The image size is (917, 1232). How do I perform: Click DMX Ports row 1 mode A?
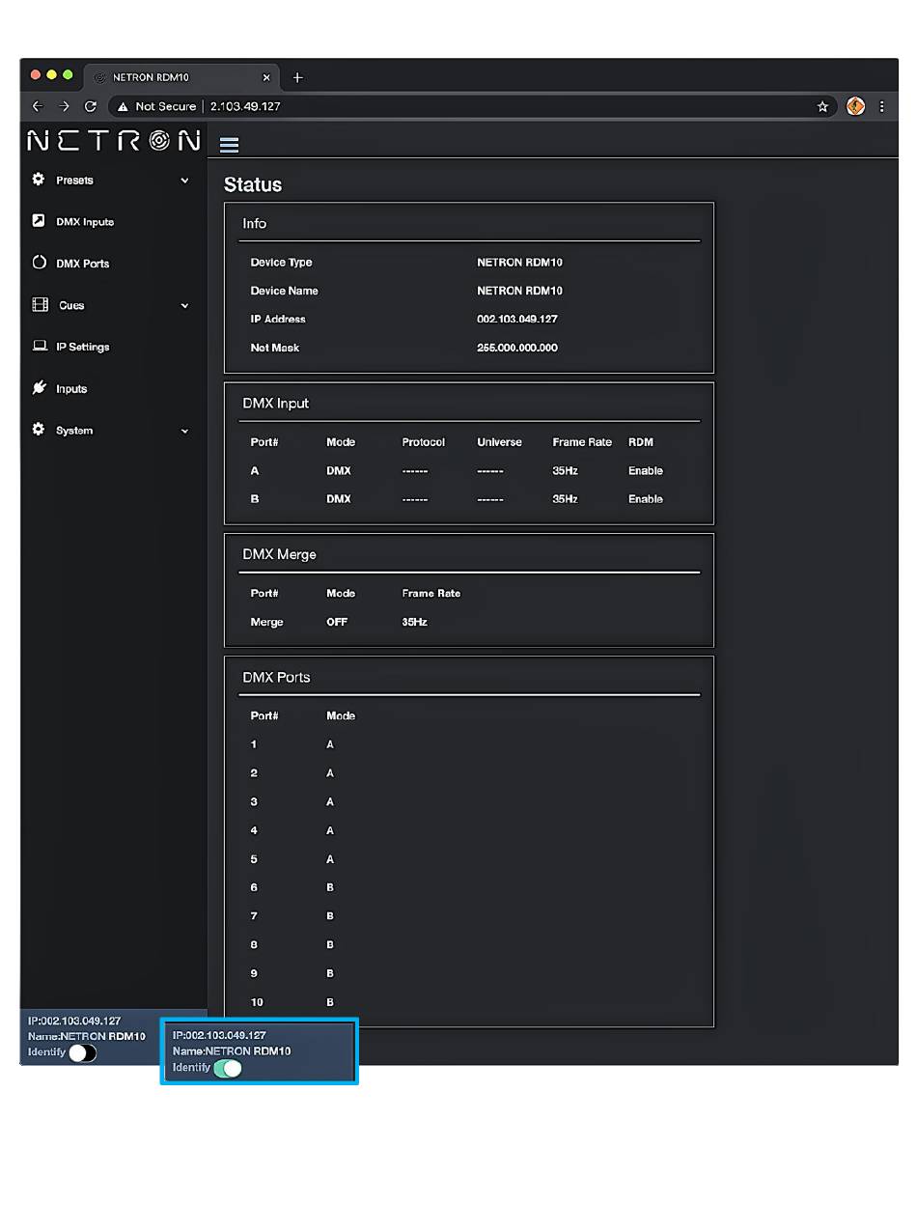(x=330, y=744)
